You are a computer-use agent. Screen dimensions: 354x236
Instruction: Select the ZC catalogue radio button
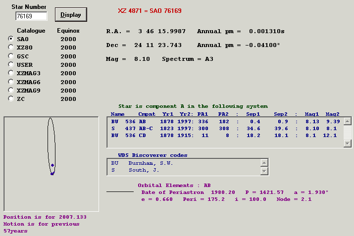click(x=10, y=98)
